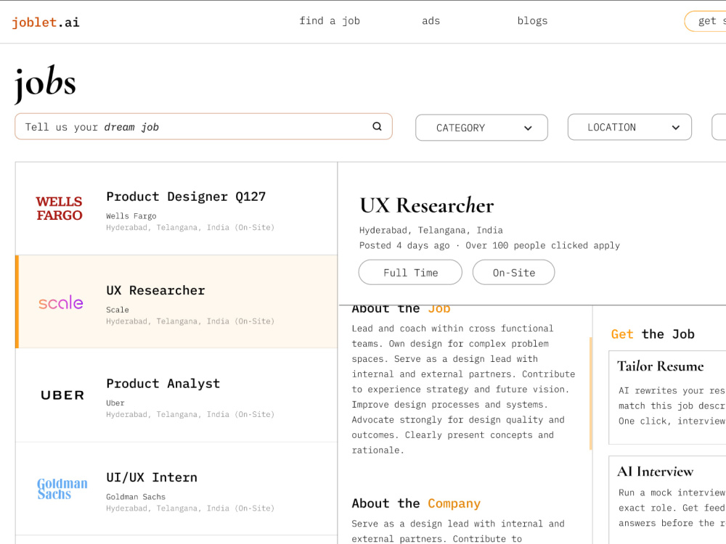Open the UI/UX Intern job listing
Viewport: 726px width, 544px height.
(176, 489)
